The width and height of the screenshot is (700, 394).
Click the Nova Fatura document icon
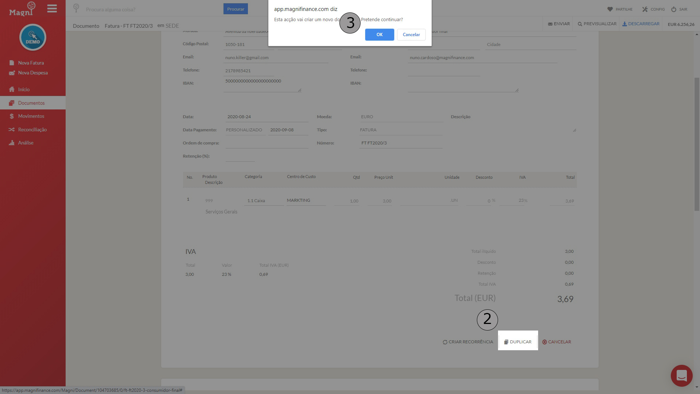[x=12, y=63]
